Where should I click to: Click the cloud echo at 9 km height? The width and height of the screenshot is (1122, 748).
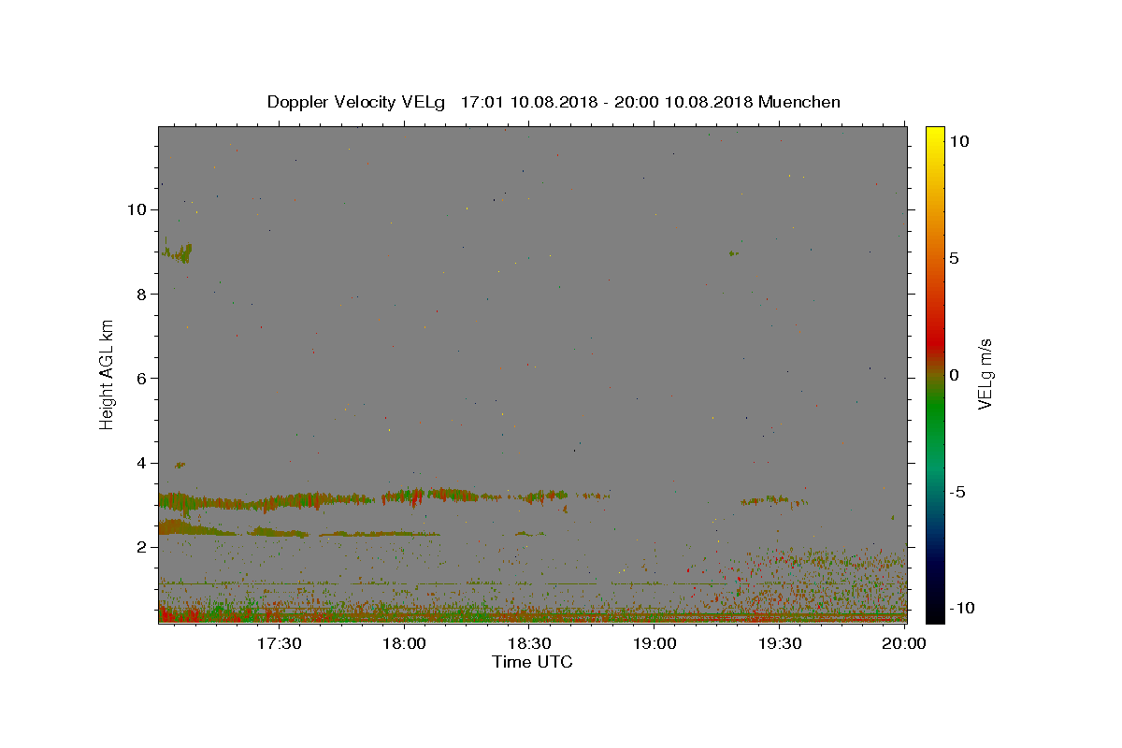point(177,252)
